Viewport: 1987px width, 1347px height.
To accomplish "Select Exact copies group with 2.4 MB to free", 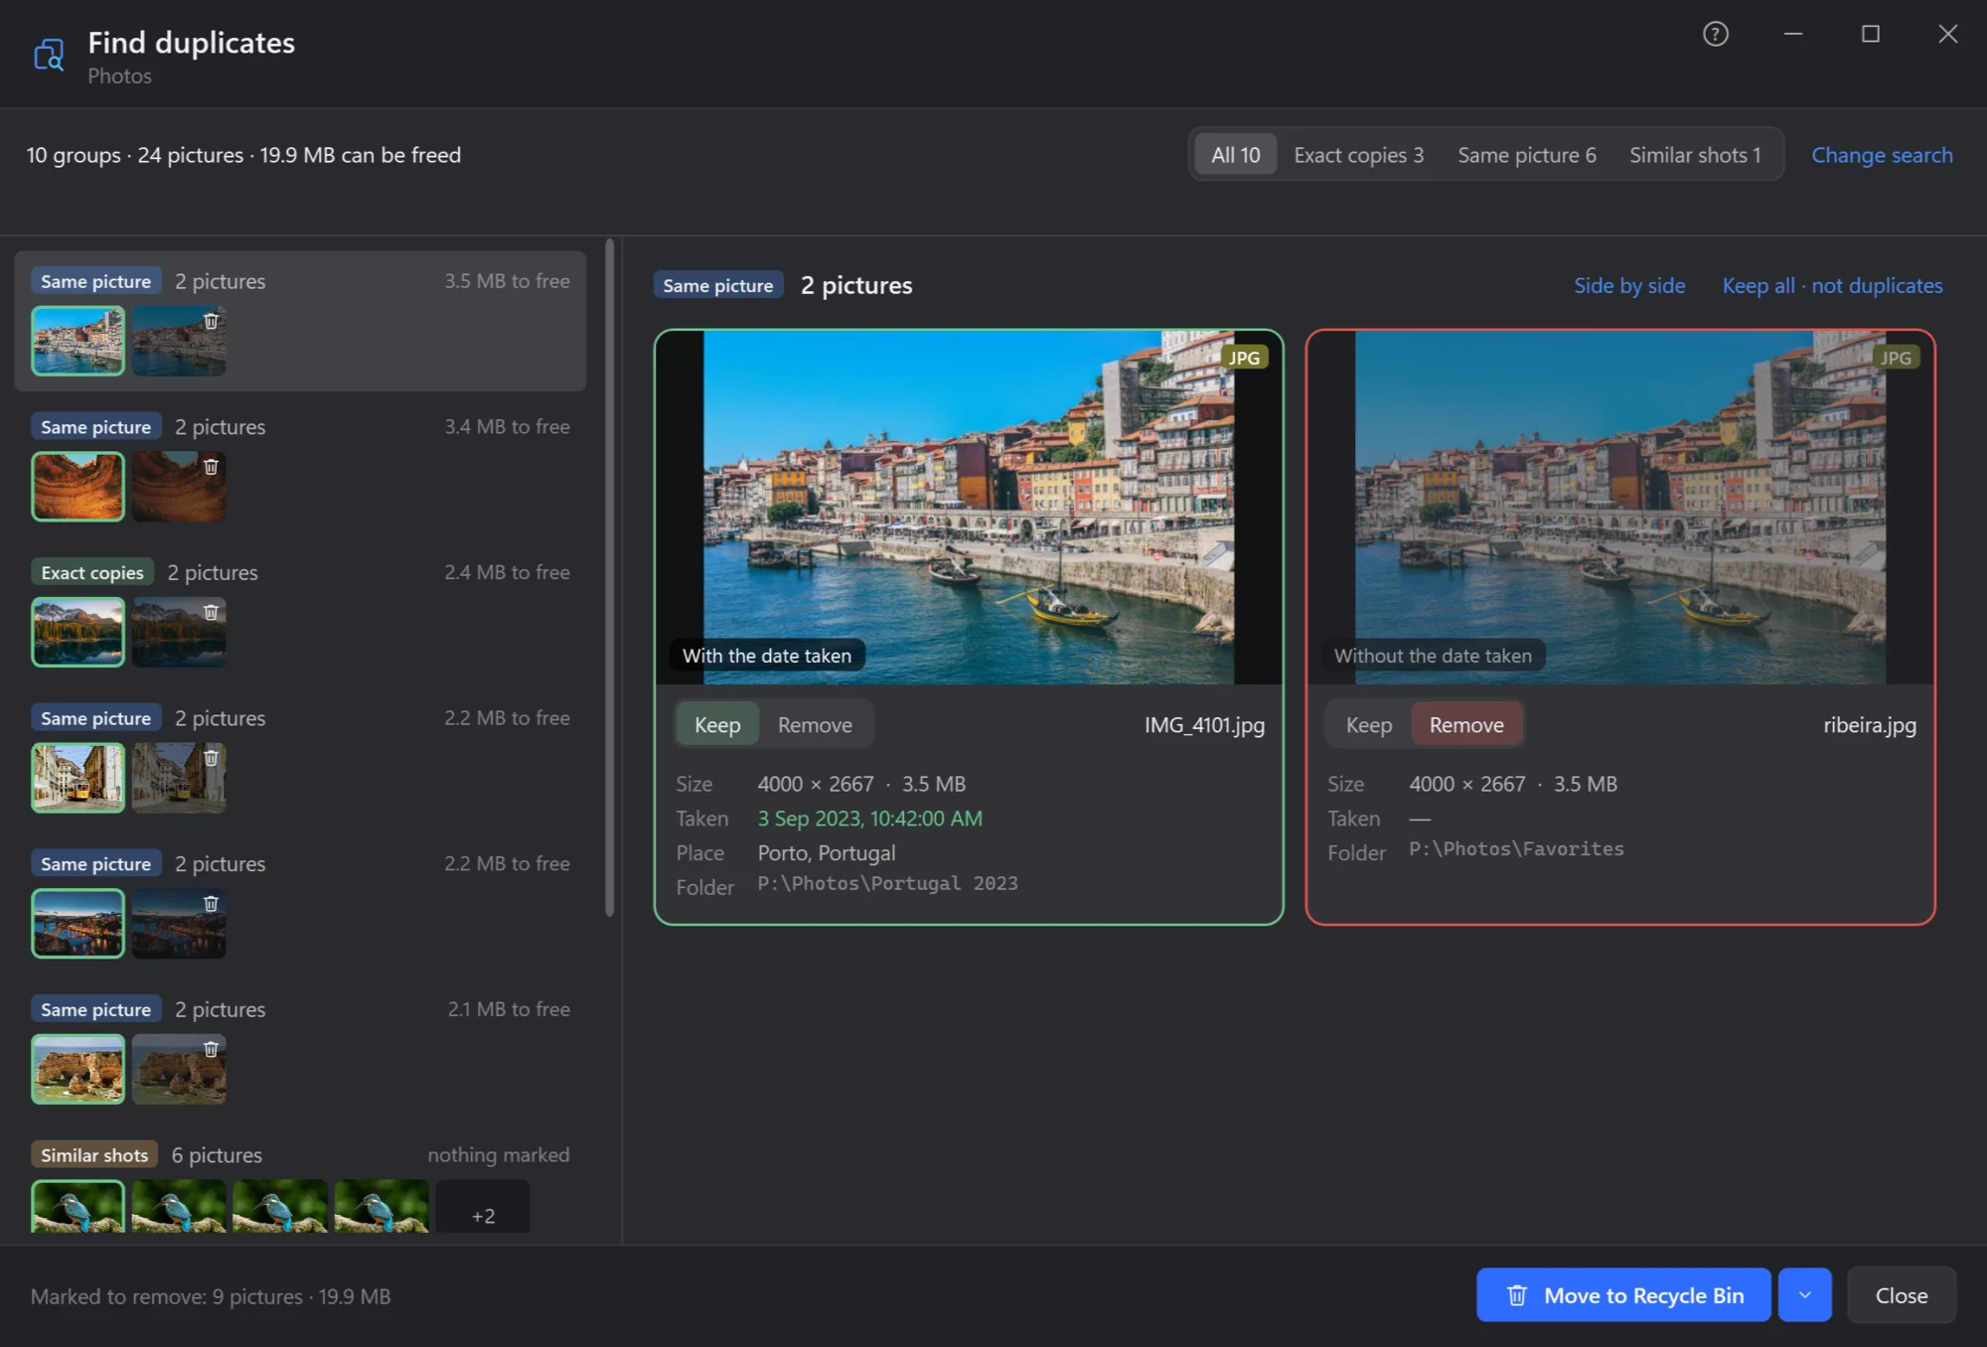I will click(x=300, y=612).
